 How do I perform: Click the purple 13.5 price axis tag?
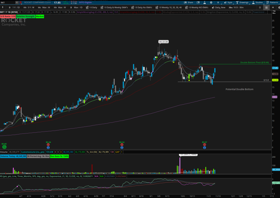point(274,97)
